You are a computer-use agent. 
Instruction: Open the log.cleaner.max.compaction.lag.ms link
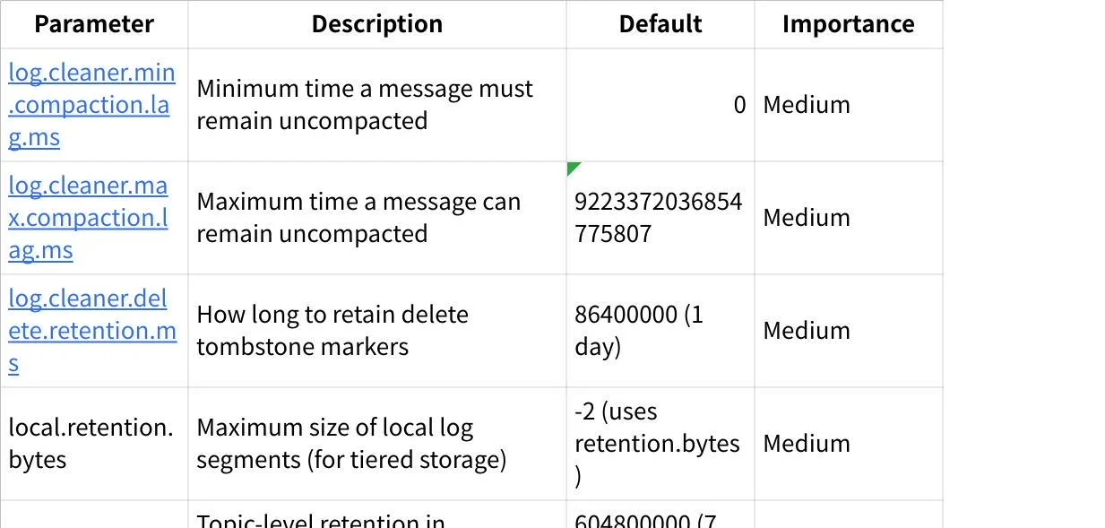[x=88, y=218]
